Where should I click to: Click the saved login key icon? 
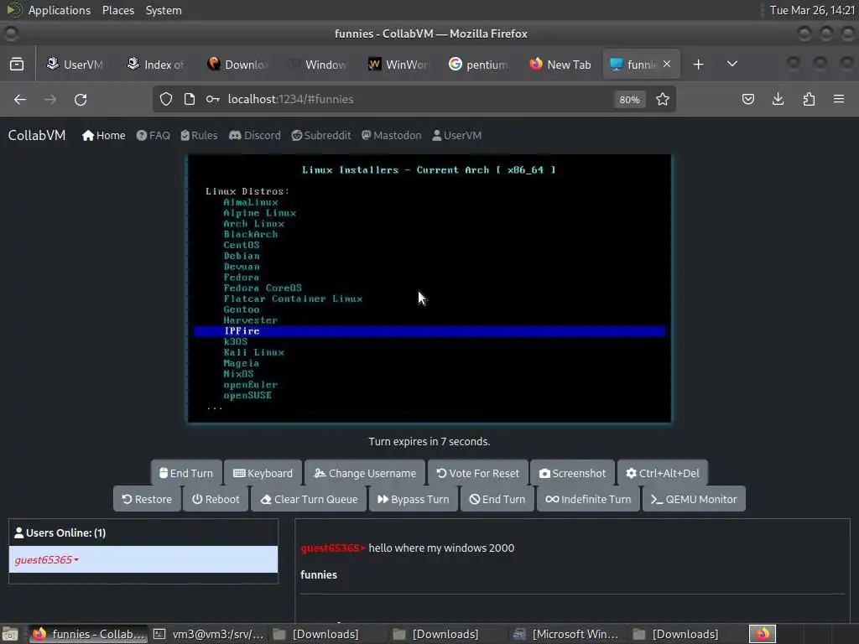[x=212, y=99]
